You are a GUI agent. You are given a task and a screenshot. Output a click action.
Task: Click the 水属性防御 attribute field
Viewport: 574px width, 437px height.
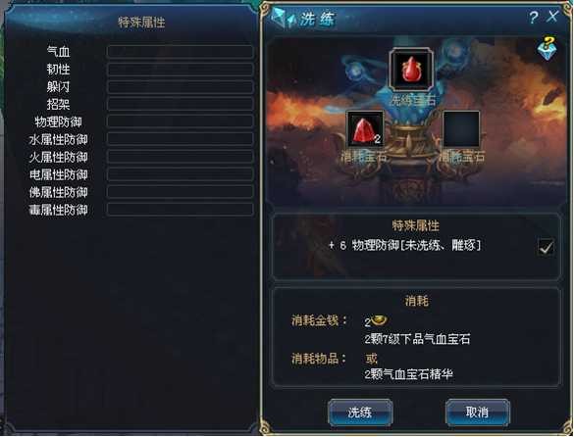tap(181, 139)
